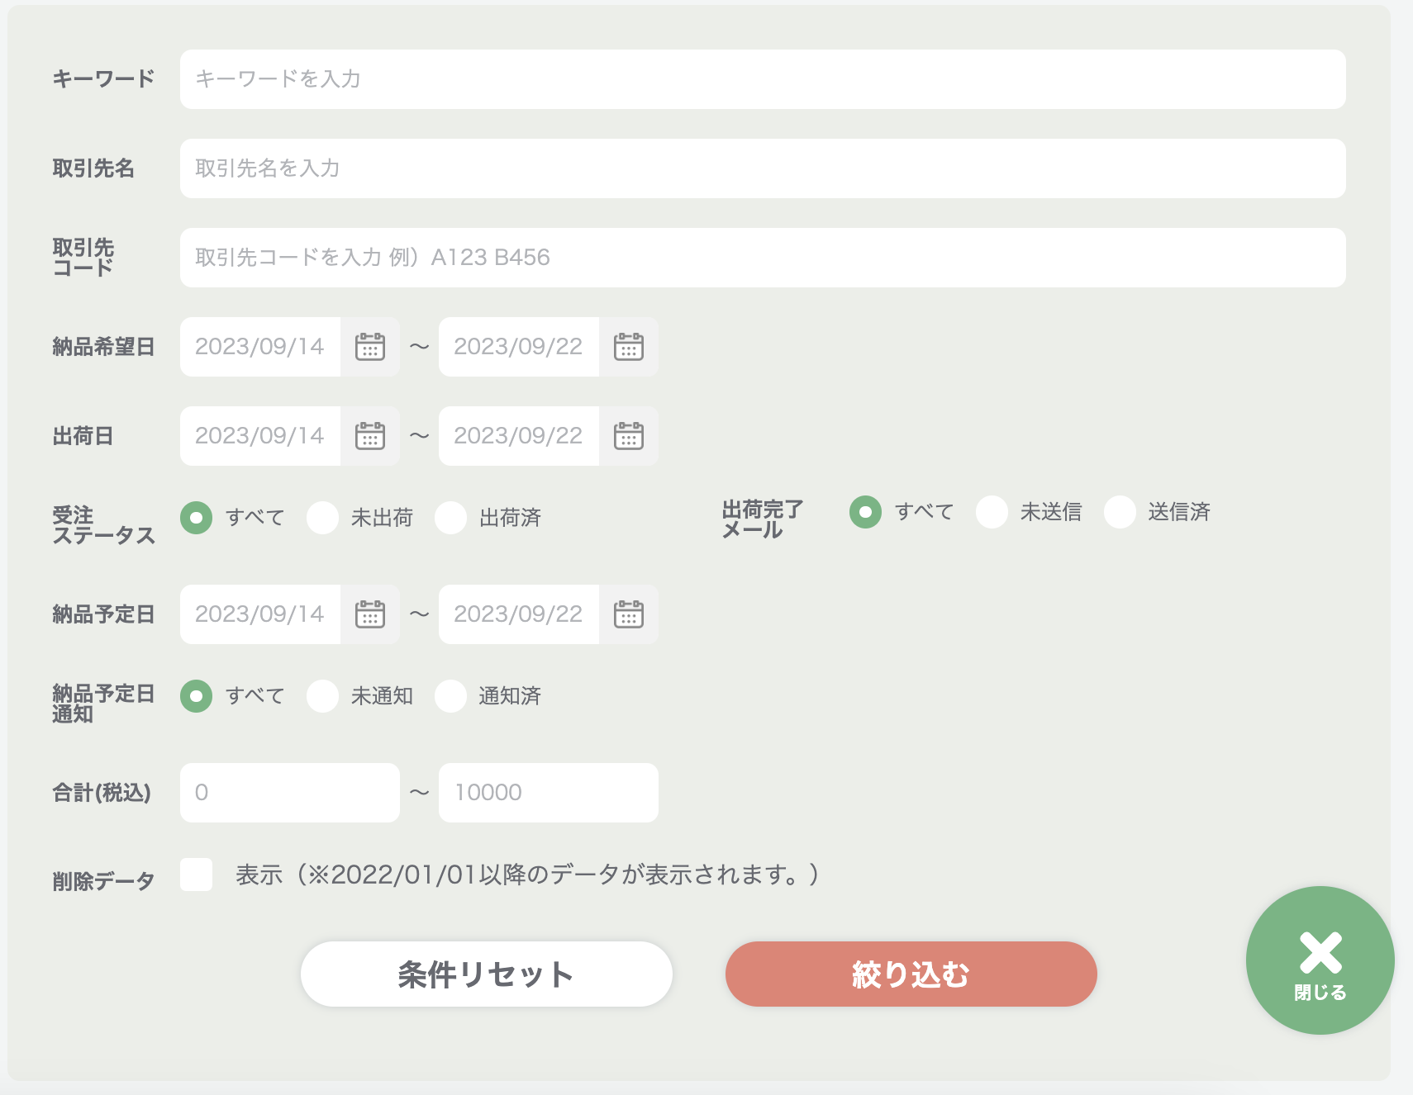Click the 絞り込む button
The width and height of the screenshot is (1413, 1095).
pos(911,974)
